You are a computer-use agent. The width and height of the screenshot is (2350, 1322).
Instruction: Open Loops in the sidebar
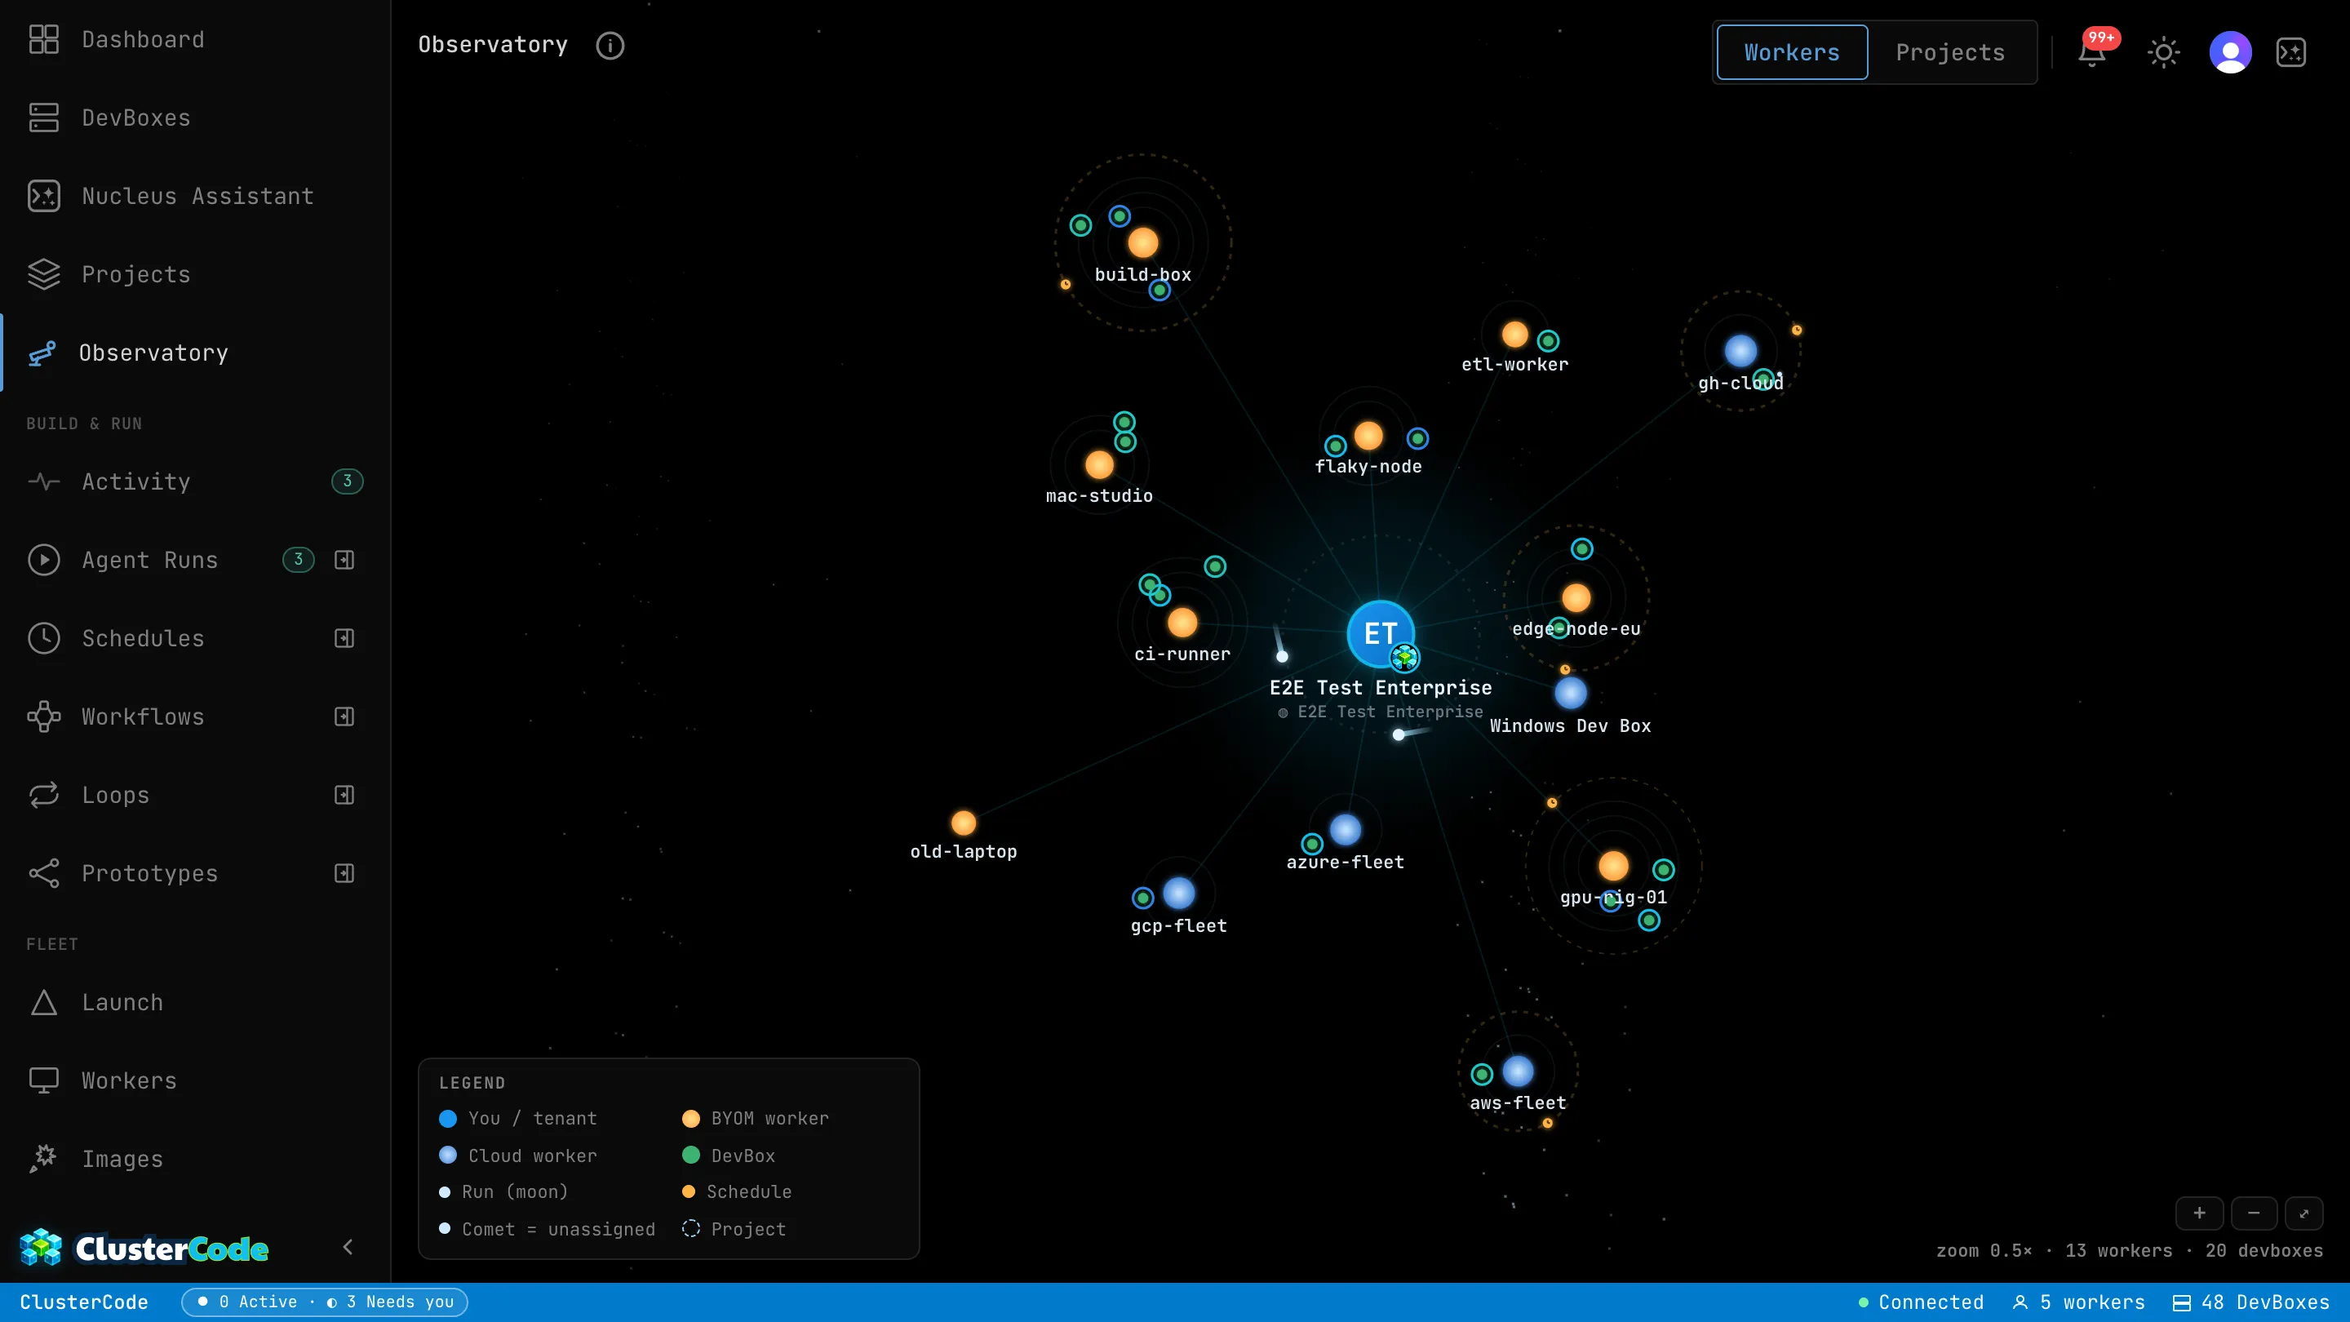[x=115, y=796]
